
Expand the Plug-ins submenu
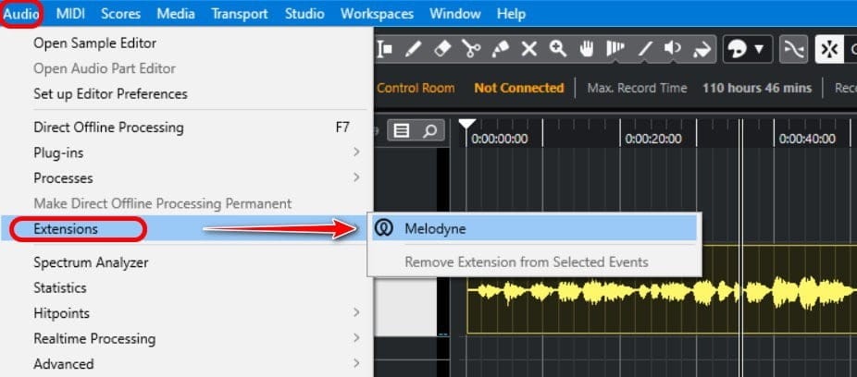(186, 152)
